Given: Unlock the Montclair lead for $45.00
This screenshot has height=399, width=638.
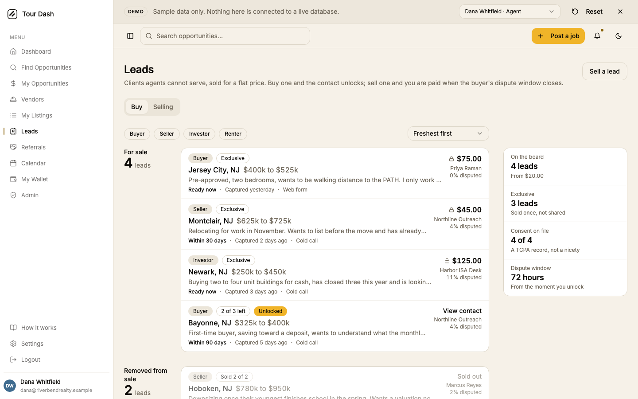Looking at the screenshot, I should pyautogui.click(x=465, y=210).
